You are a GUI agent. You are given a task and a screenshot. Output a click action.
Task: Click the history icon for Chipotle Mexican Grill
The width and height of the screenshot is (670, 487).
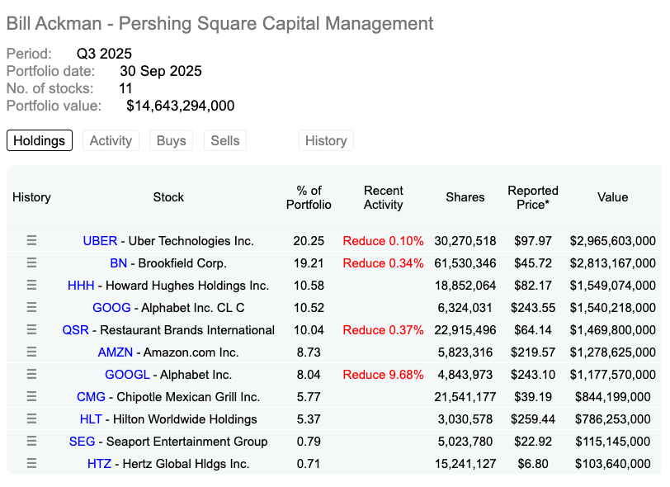tap(31, 396)
